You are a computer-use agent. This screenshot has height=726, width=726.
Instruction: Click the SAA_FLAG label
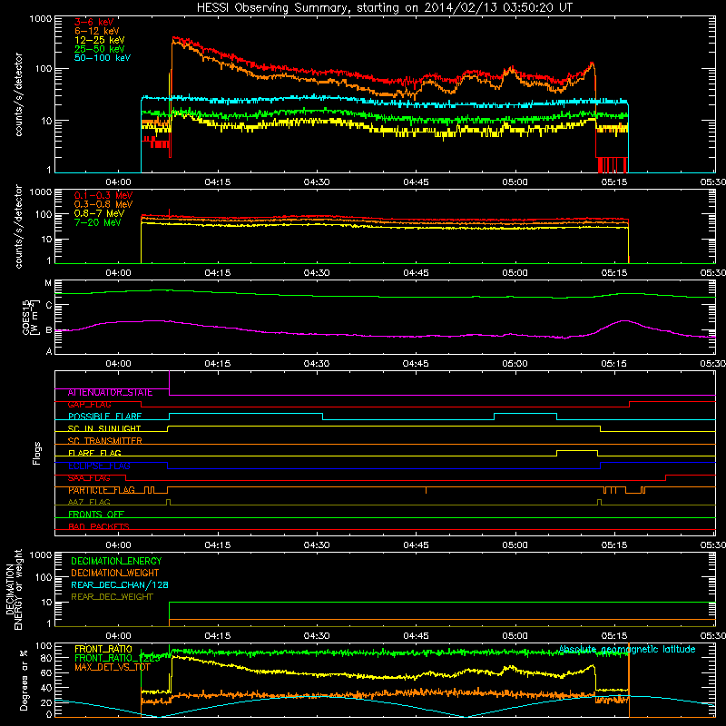pyautogui.click(x=89, y=477)
